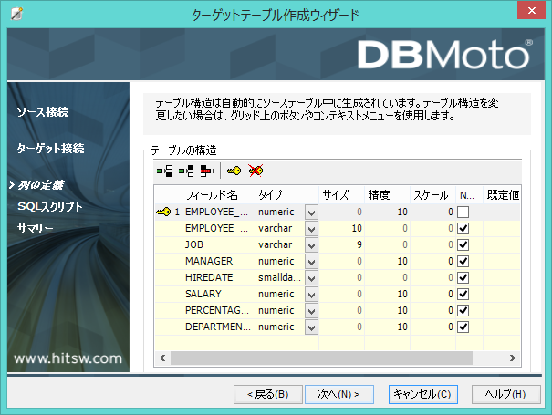
Task: Click the wizard app icon in title bar
Action: coord(16,14)
